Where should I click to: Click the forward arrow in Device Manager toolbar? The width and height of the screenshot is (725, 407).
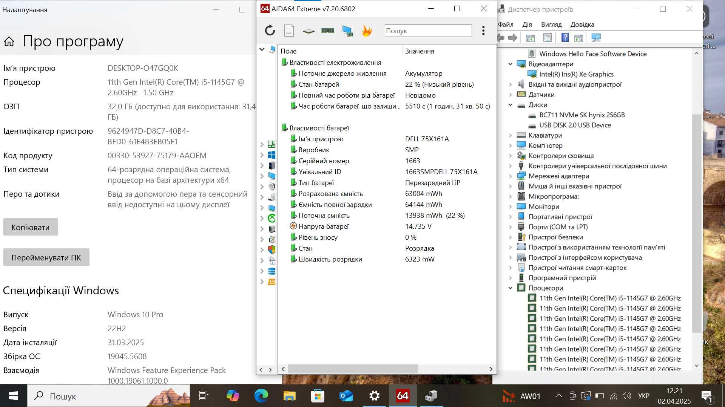point(513,38)
